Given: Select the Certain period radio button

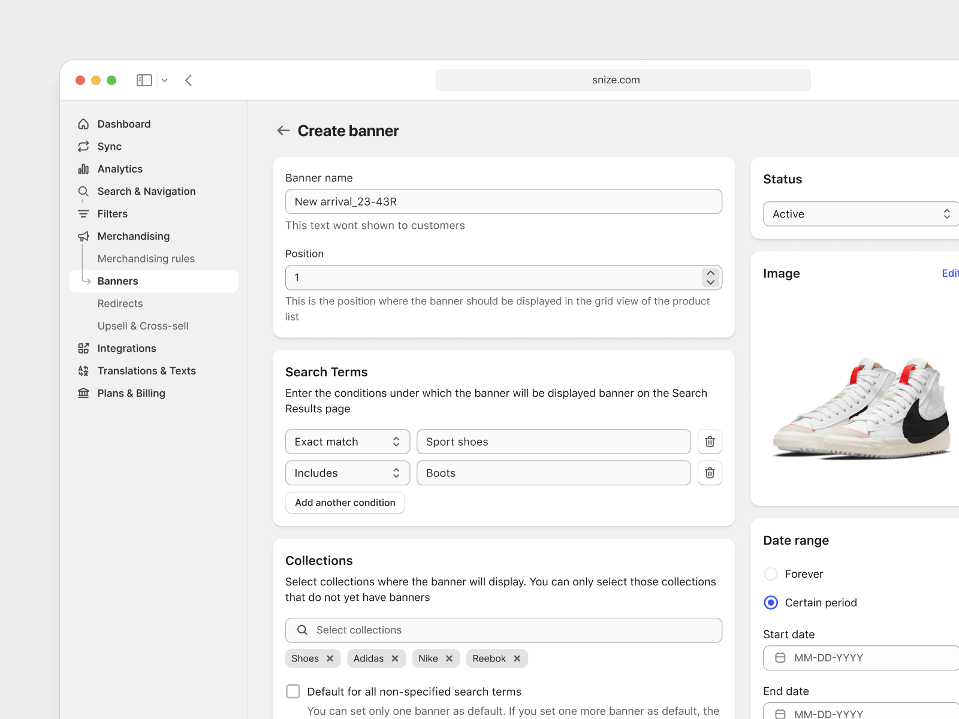Looking at the screenshot, I should tap(771, 603).
